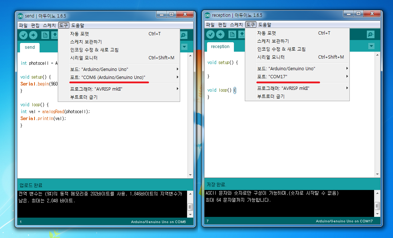
Task: Open the 편집 menu in the send window
Action: coord(35,25)
